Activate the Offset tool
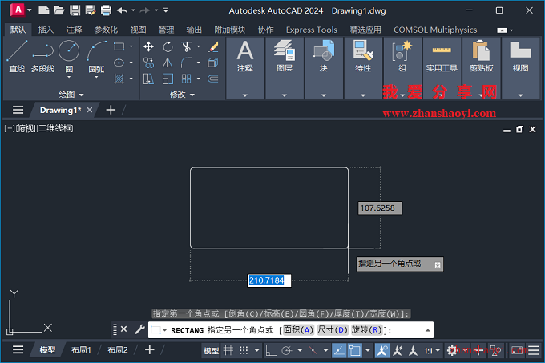Image resolution: width=545 pixels, height=363 pixels. click(x=213, y=79)
